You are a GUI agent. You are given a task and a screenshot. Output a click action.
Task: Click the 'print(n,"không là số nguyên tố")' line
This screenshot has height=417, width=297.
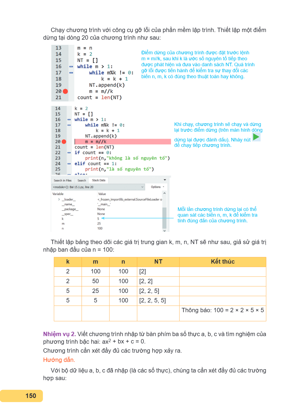click(127, 158)
